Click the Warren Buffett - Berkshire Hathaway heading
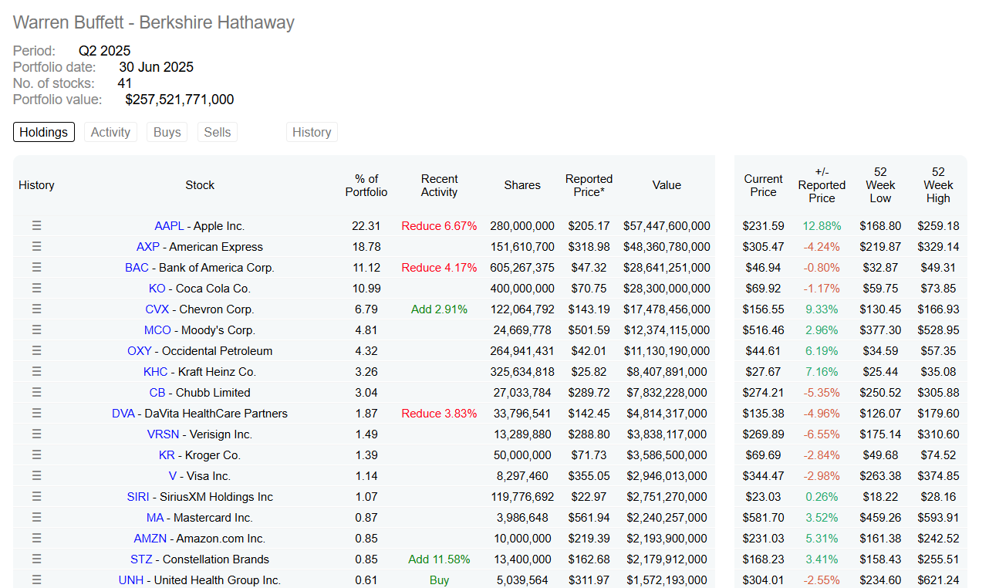The image size is (989, 588). coord(154,22)
